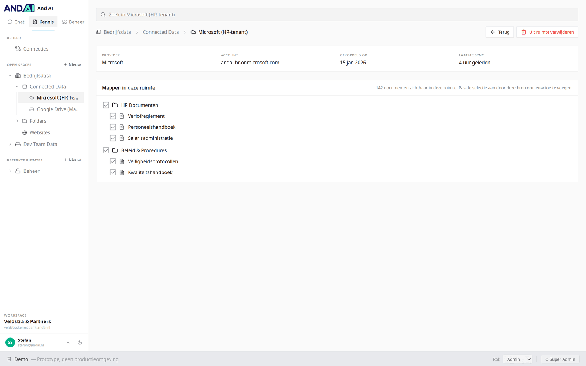Toggle dark mode moon icon
Viewport: 586px width, 366px height.
tap(80, 343)
